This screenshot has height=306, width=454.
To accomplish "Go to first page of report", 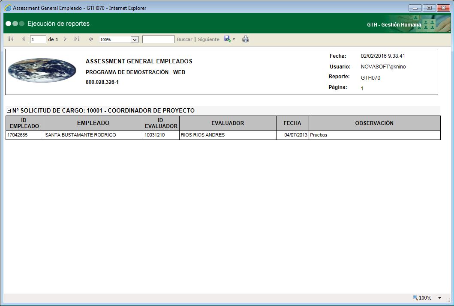I will (11, 39).
